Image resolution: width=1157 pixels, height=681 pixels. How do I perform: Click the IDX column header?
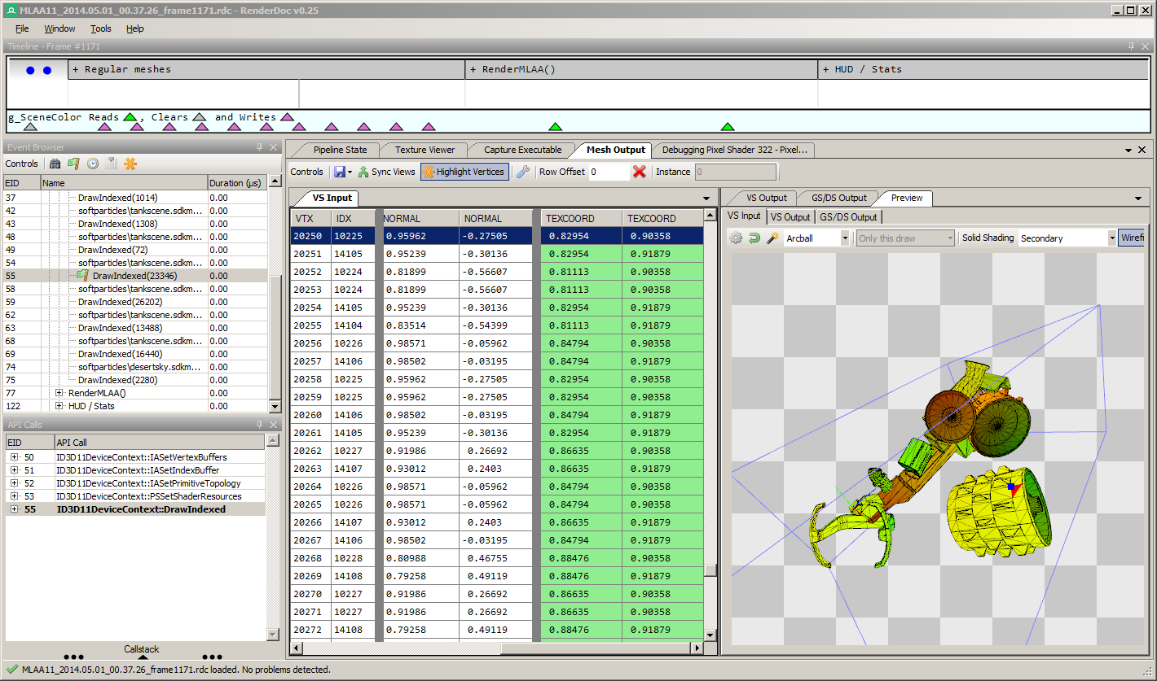coord(353,218)
